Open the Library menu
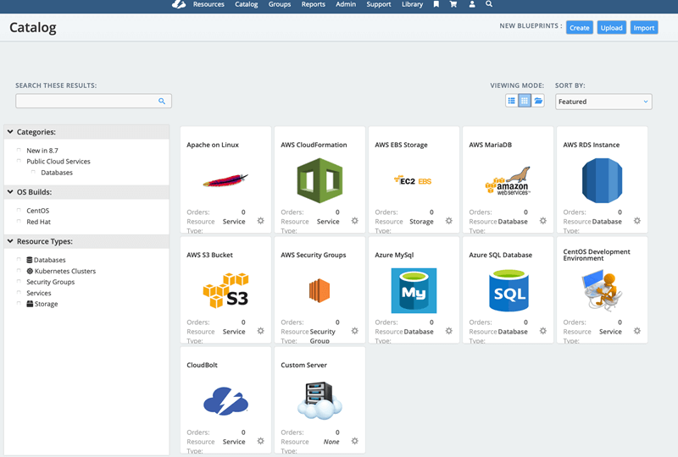Image resolution: width=678 pixels, height=457 pixels. (412, 4)
